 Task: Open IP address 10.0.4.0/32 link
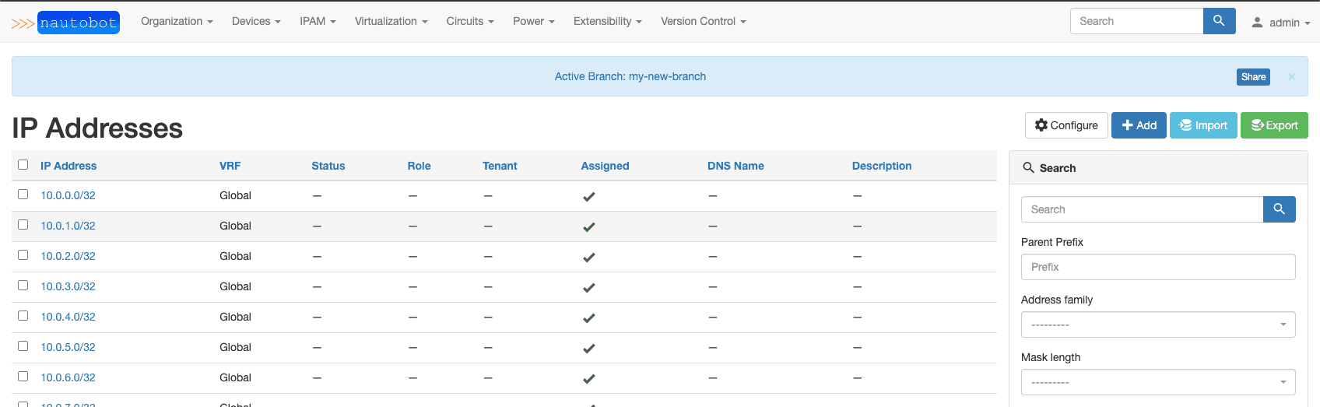coord(68,317)
